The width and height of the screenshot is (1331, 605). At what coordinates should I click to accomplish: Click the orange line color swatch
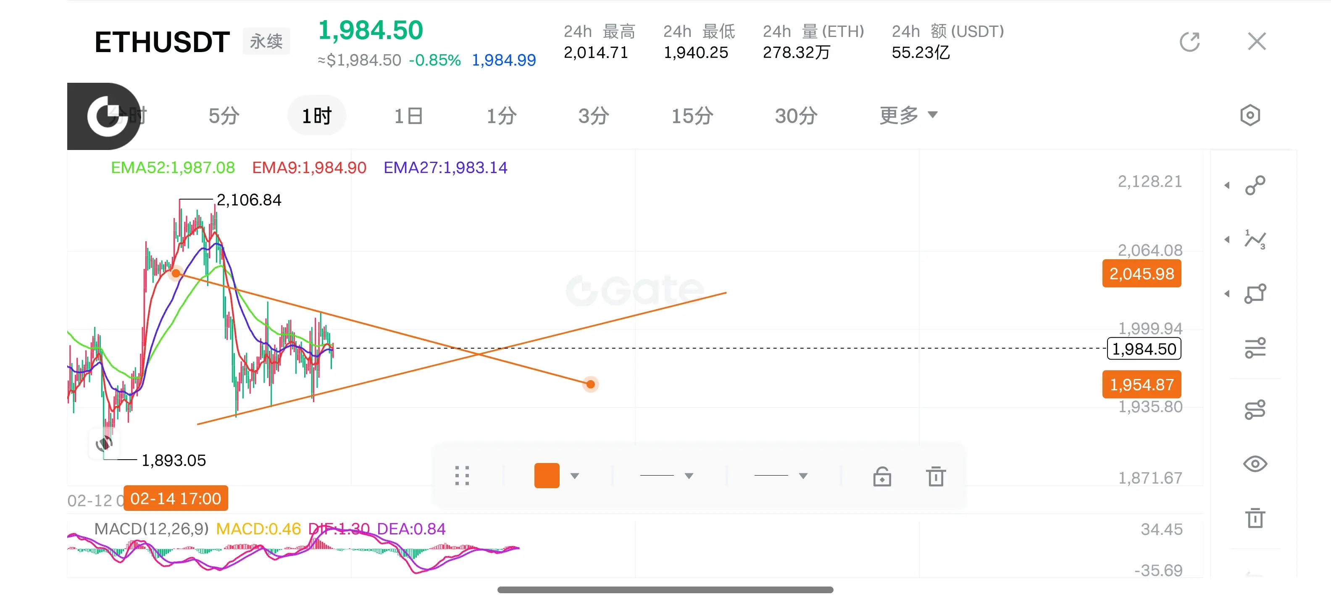(x=546, y=476)
